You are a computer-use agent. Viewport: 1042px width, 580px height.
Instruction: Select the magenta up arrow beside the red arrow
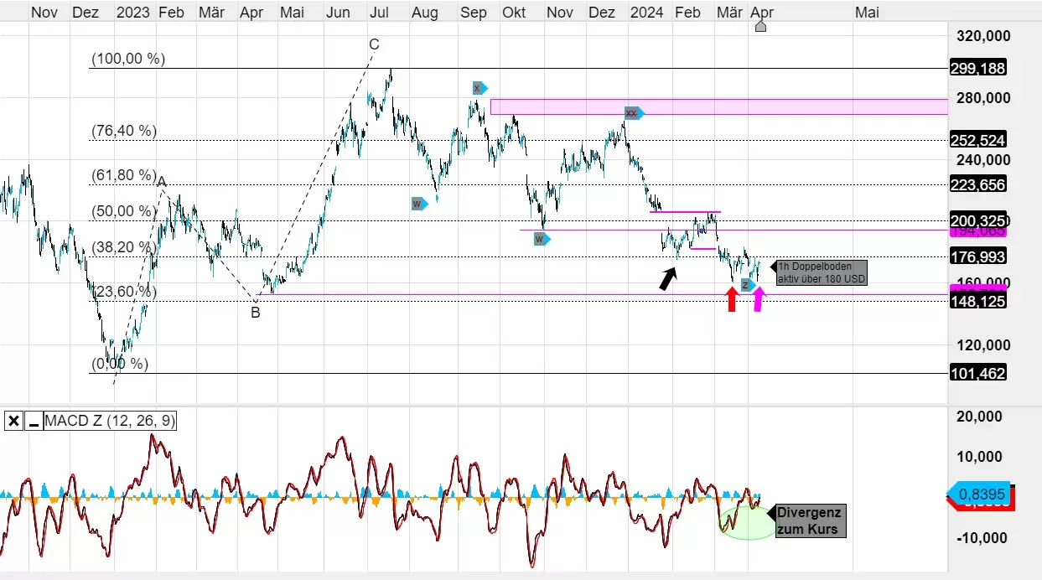(x=757, y=300)
